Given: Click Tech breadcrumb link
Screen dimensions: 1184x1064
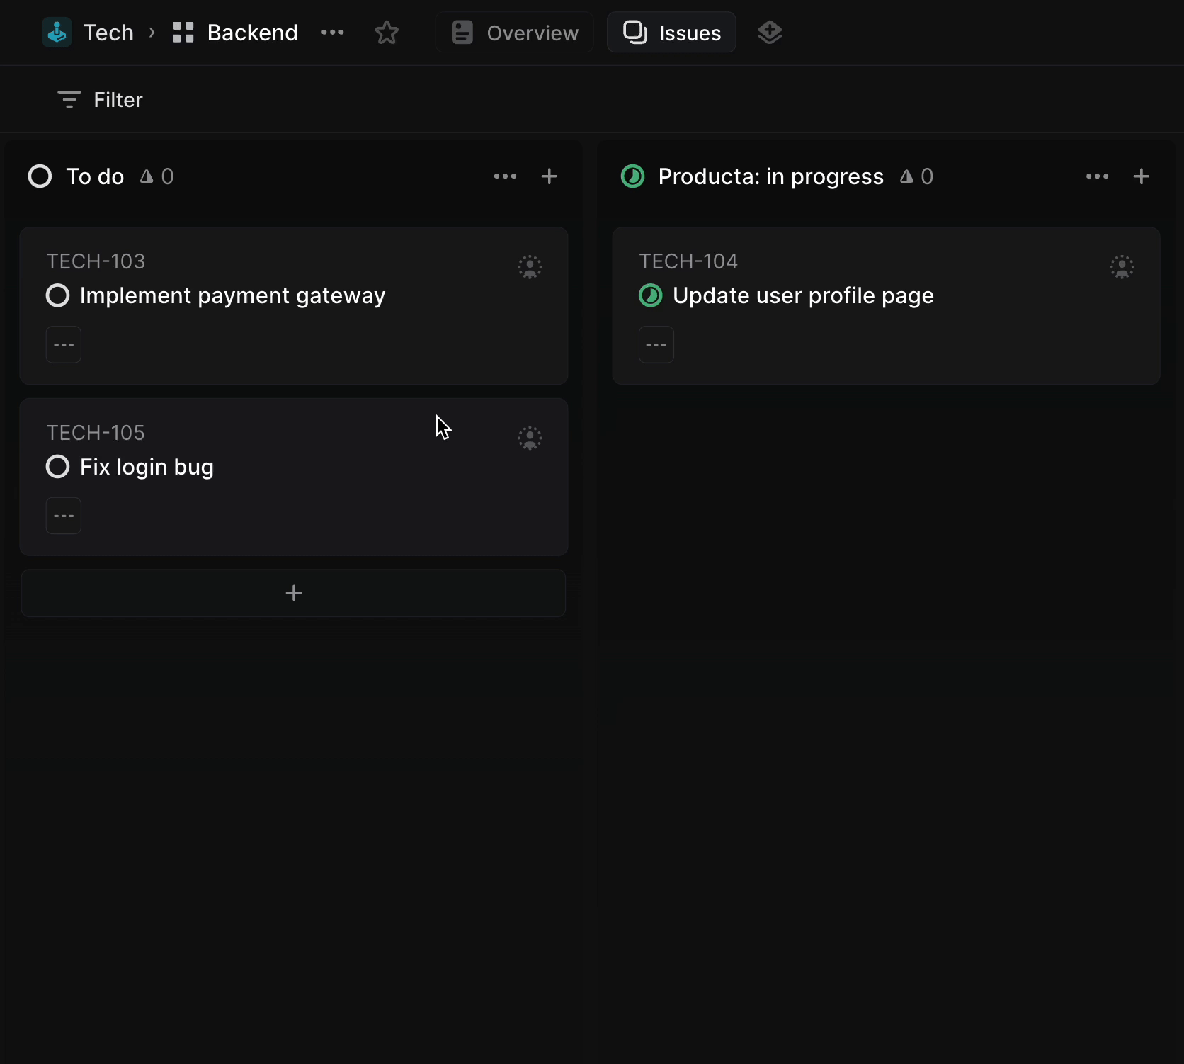Looking at the screenshot, I should (108, 33).
